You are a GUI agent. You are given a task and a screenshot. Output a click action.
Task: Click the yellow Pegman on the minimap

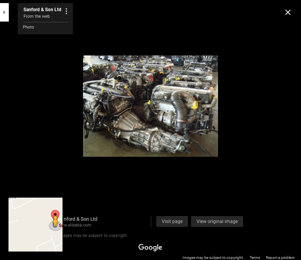(x=55, y=221)
